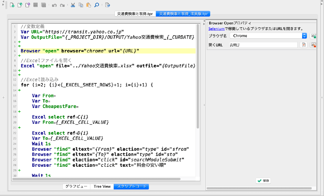
Task: Switch to the 交通費検索と取得.tpr tab
Action: pos(135,14)
